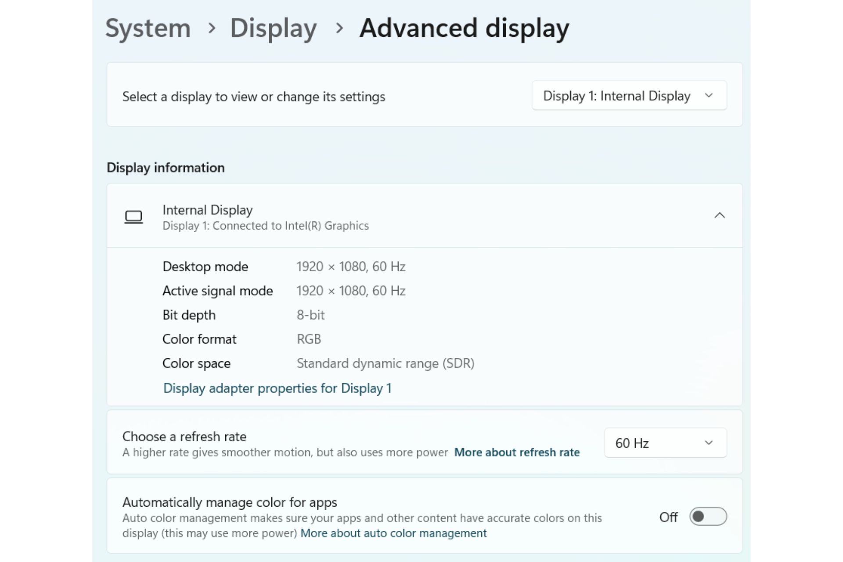
Task: Toggle the Off switch for auto color management
Action: 708,517
